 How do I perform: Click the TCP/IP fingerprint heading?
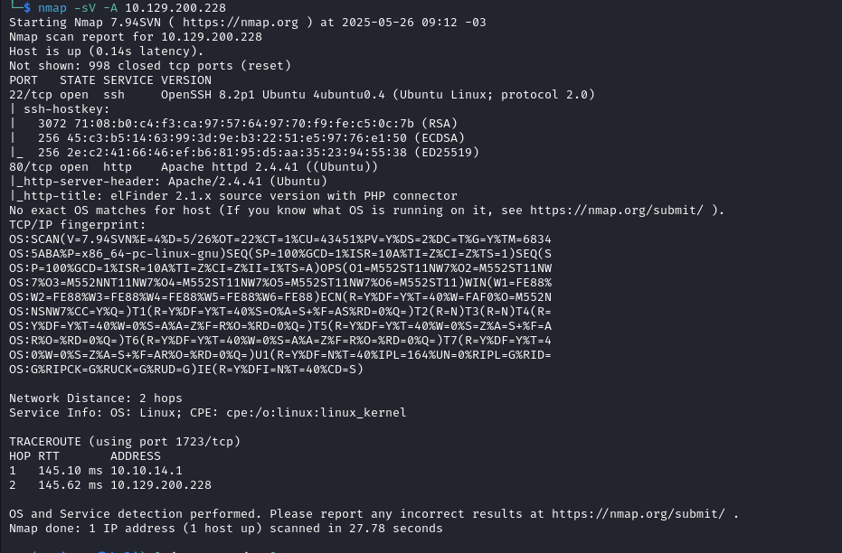[78, 225]
